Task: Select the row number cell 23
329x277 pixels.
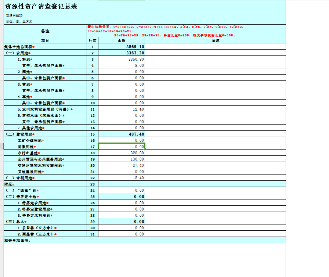Action: pos(93,184)
